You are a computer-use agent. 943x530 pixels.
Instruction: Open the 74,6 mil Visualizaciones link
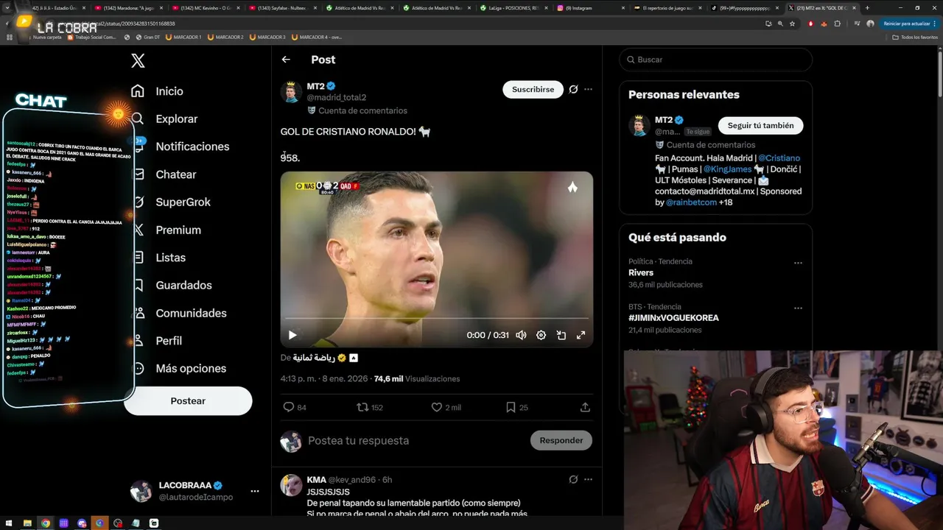coord(417,379)
